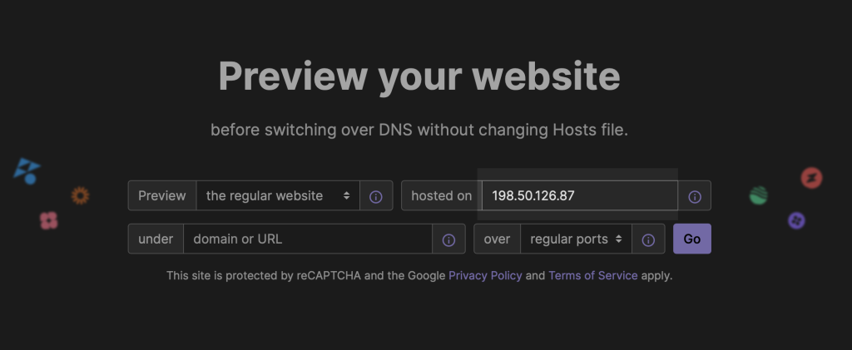
Task: Click into the domain or URL field
Action: point(307,239)
